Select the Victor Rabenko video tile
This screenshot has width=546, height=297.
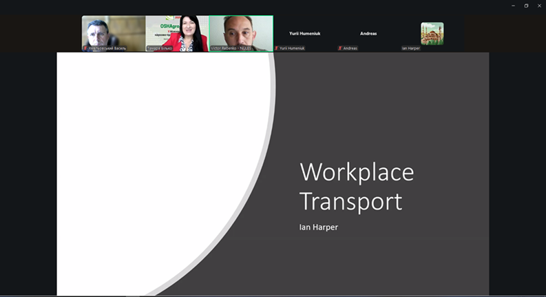[241, 34]
